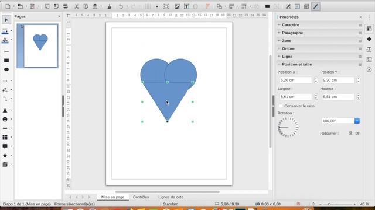Click the shadow toggle black rectangle icon
The image size is (375, 210).
click(267, 6)
